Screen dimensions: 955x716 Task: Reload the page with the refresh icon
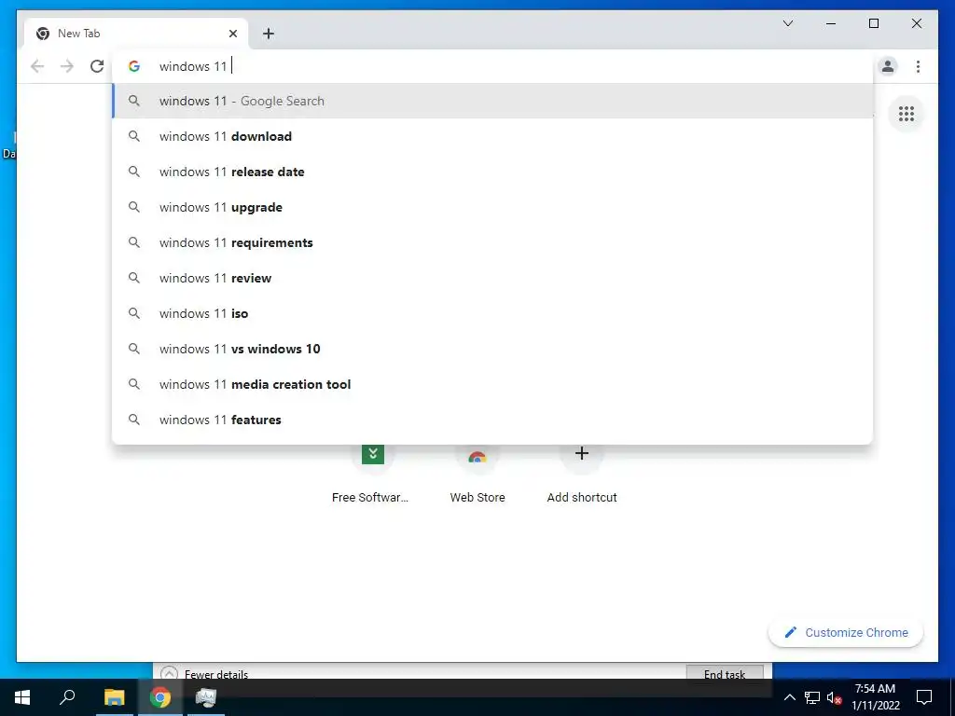[97, 66]
